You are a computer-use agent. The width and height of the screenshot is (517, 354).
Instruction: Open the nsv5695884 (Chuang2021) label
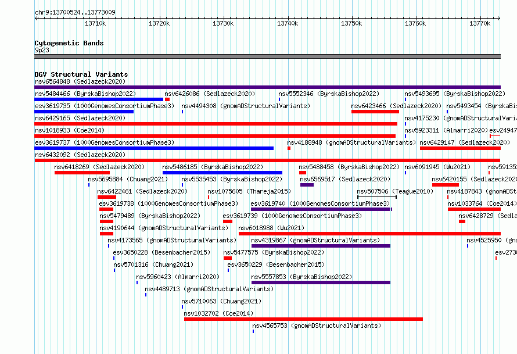click(x=128, y=179)
